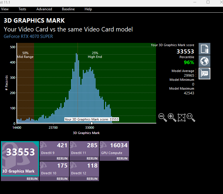
Task: Zoom out the chart with minus magnifier
Action: pyautogui.click(x=162, y=117)
